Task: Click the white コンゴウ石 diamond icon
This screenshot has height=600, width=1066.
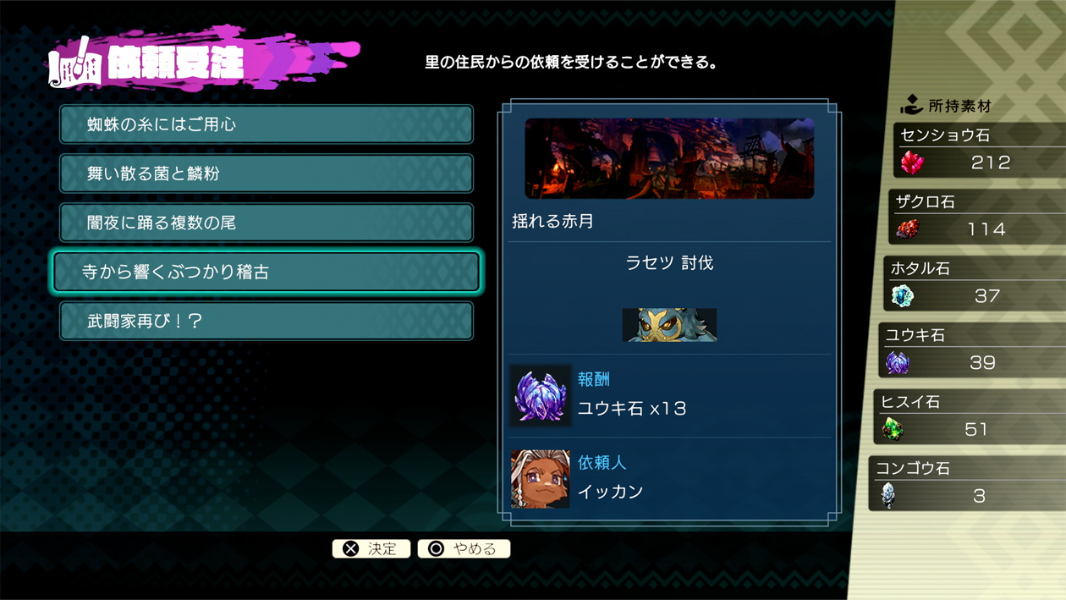Action: click(887, 495)
